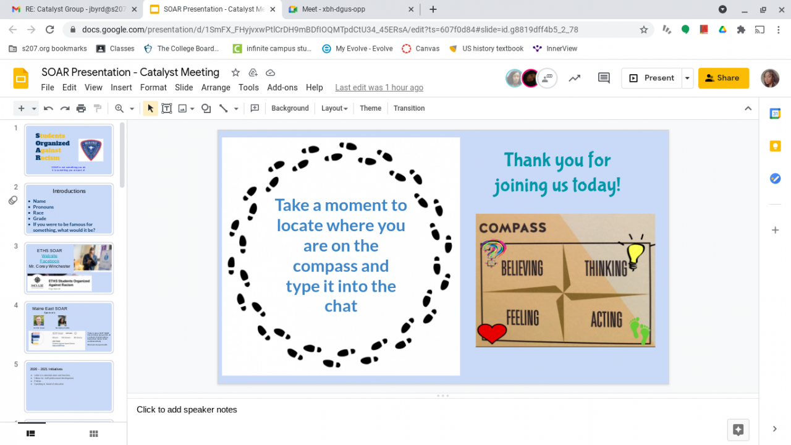The height and width of the screenshot is (445, 791).
Task: Undo the last action
Action: pos(48,108)
